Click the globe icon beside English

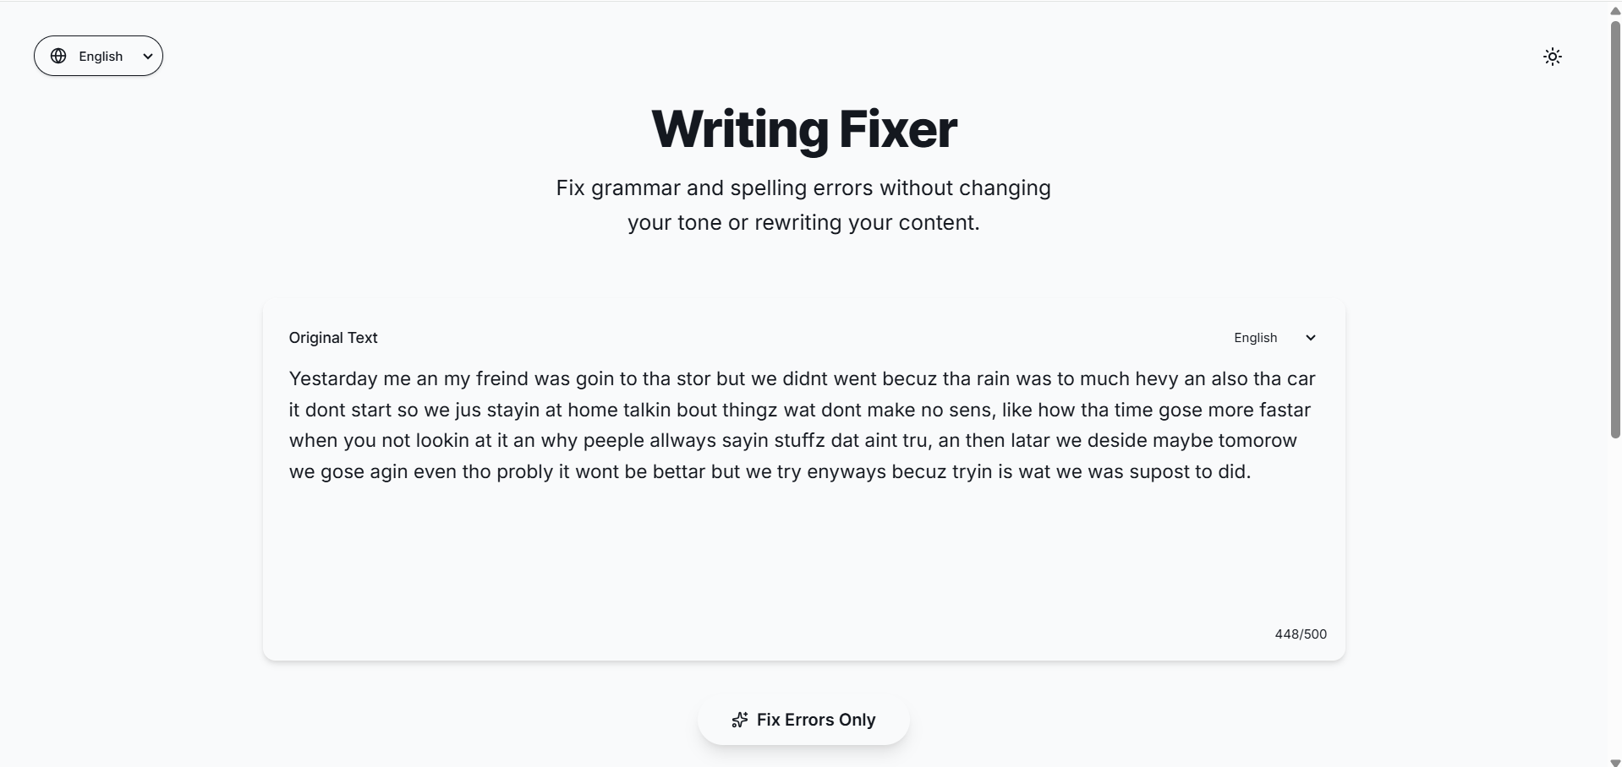(58, 56)
